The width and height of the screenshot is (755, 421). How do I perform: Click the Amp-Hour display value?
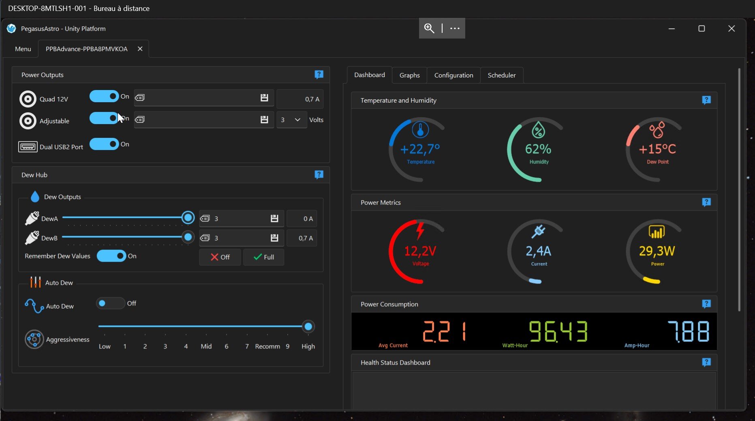pos(689,331)
